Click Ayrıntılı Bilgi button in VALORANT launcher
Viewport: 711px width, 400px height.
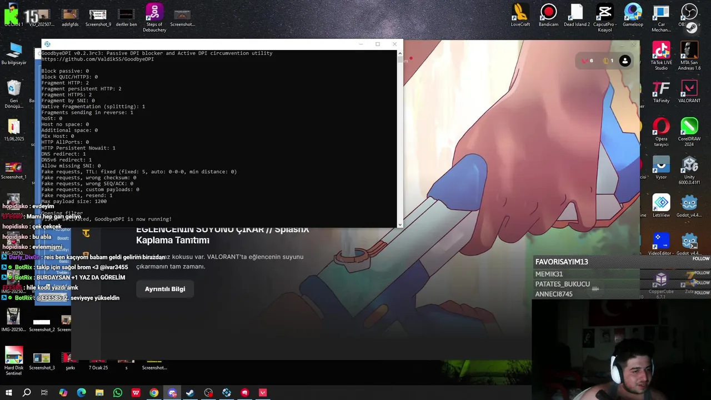click(x=165, y=289)
